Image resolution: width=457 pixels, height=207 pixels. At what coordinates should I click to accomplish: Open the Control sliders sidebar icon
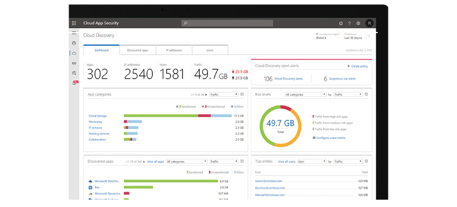[x=74, y=73]
